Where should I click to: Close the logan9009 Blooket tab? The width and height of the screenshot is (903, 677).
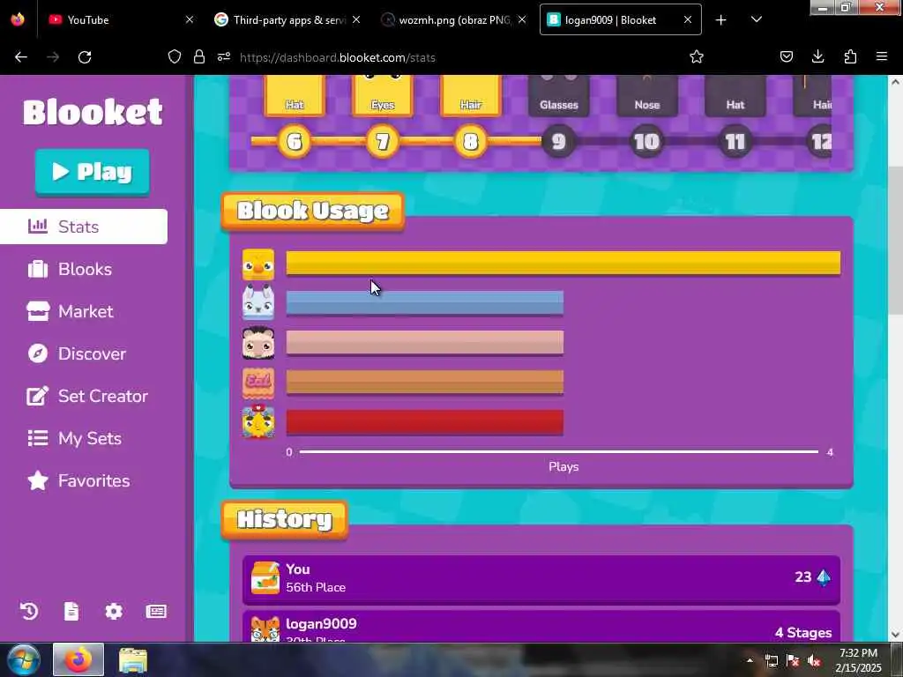point(688,19)
